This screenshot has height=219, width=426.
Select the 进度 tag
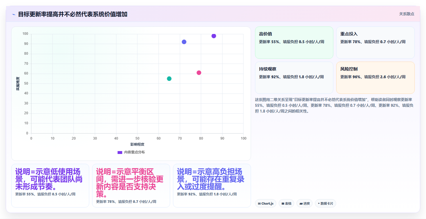point(305,203)
